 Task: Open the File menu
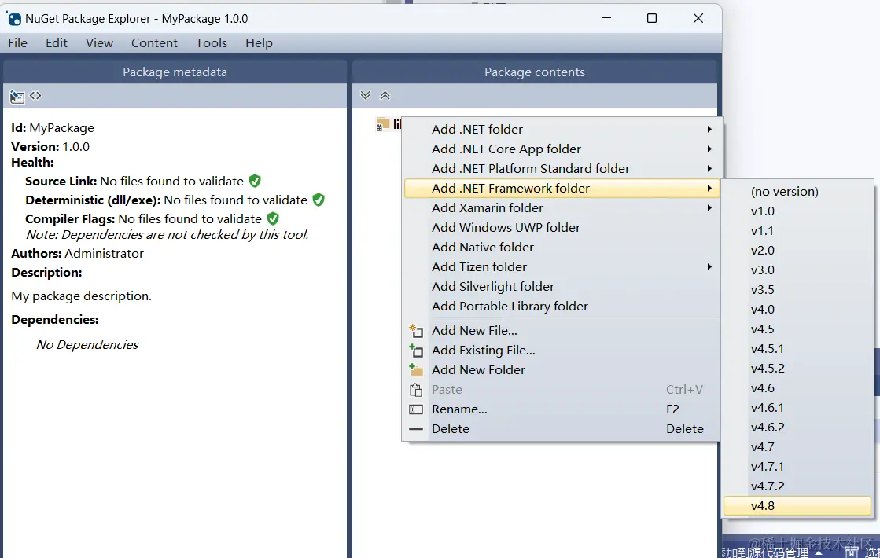[x=17, y=42]
